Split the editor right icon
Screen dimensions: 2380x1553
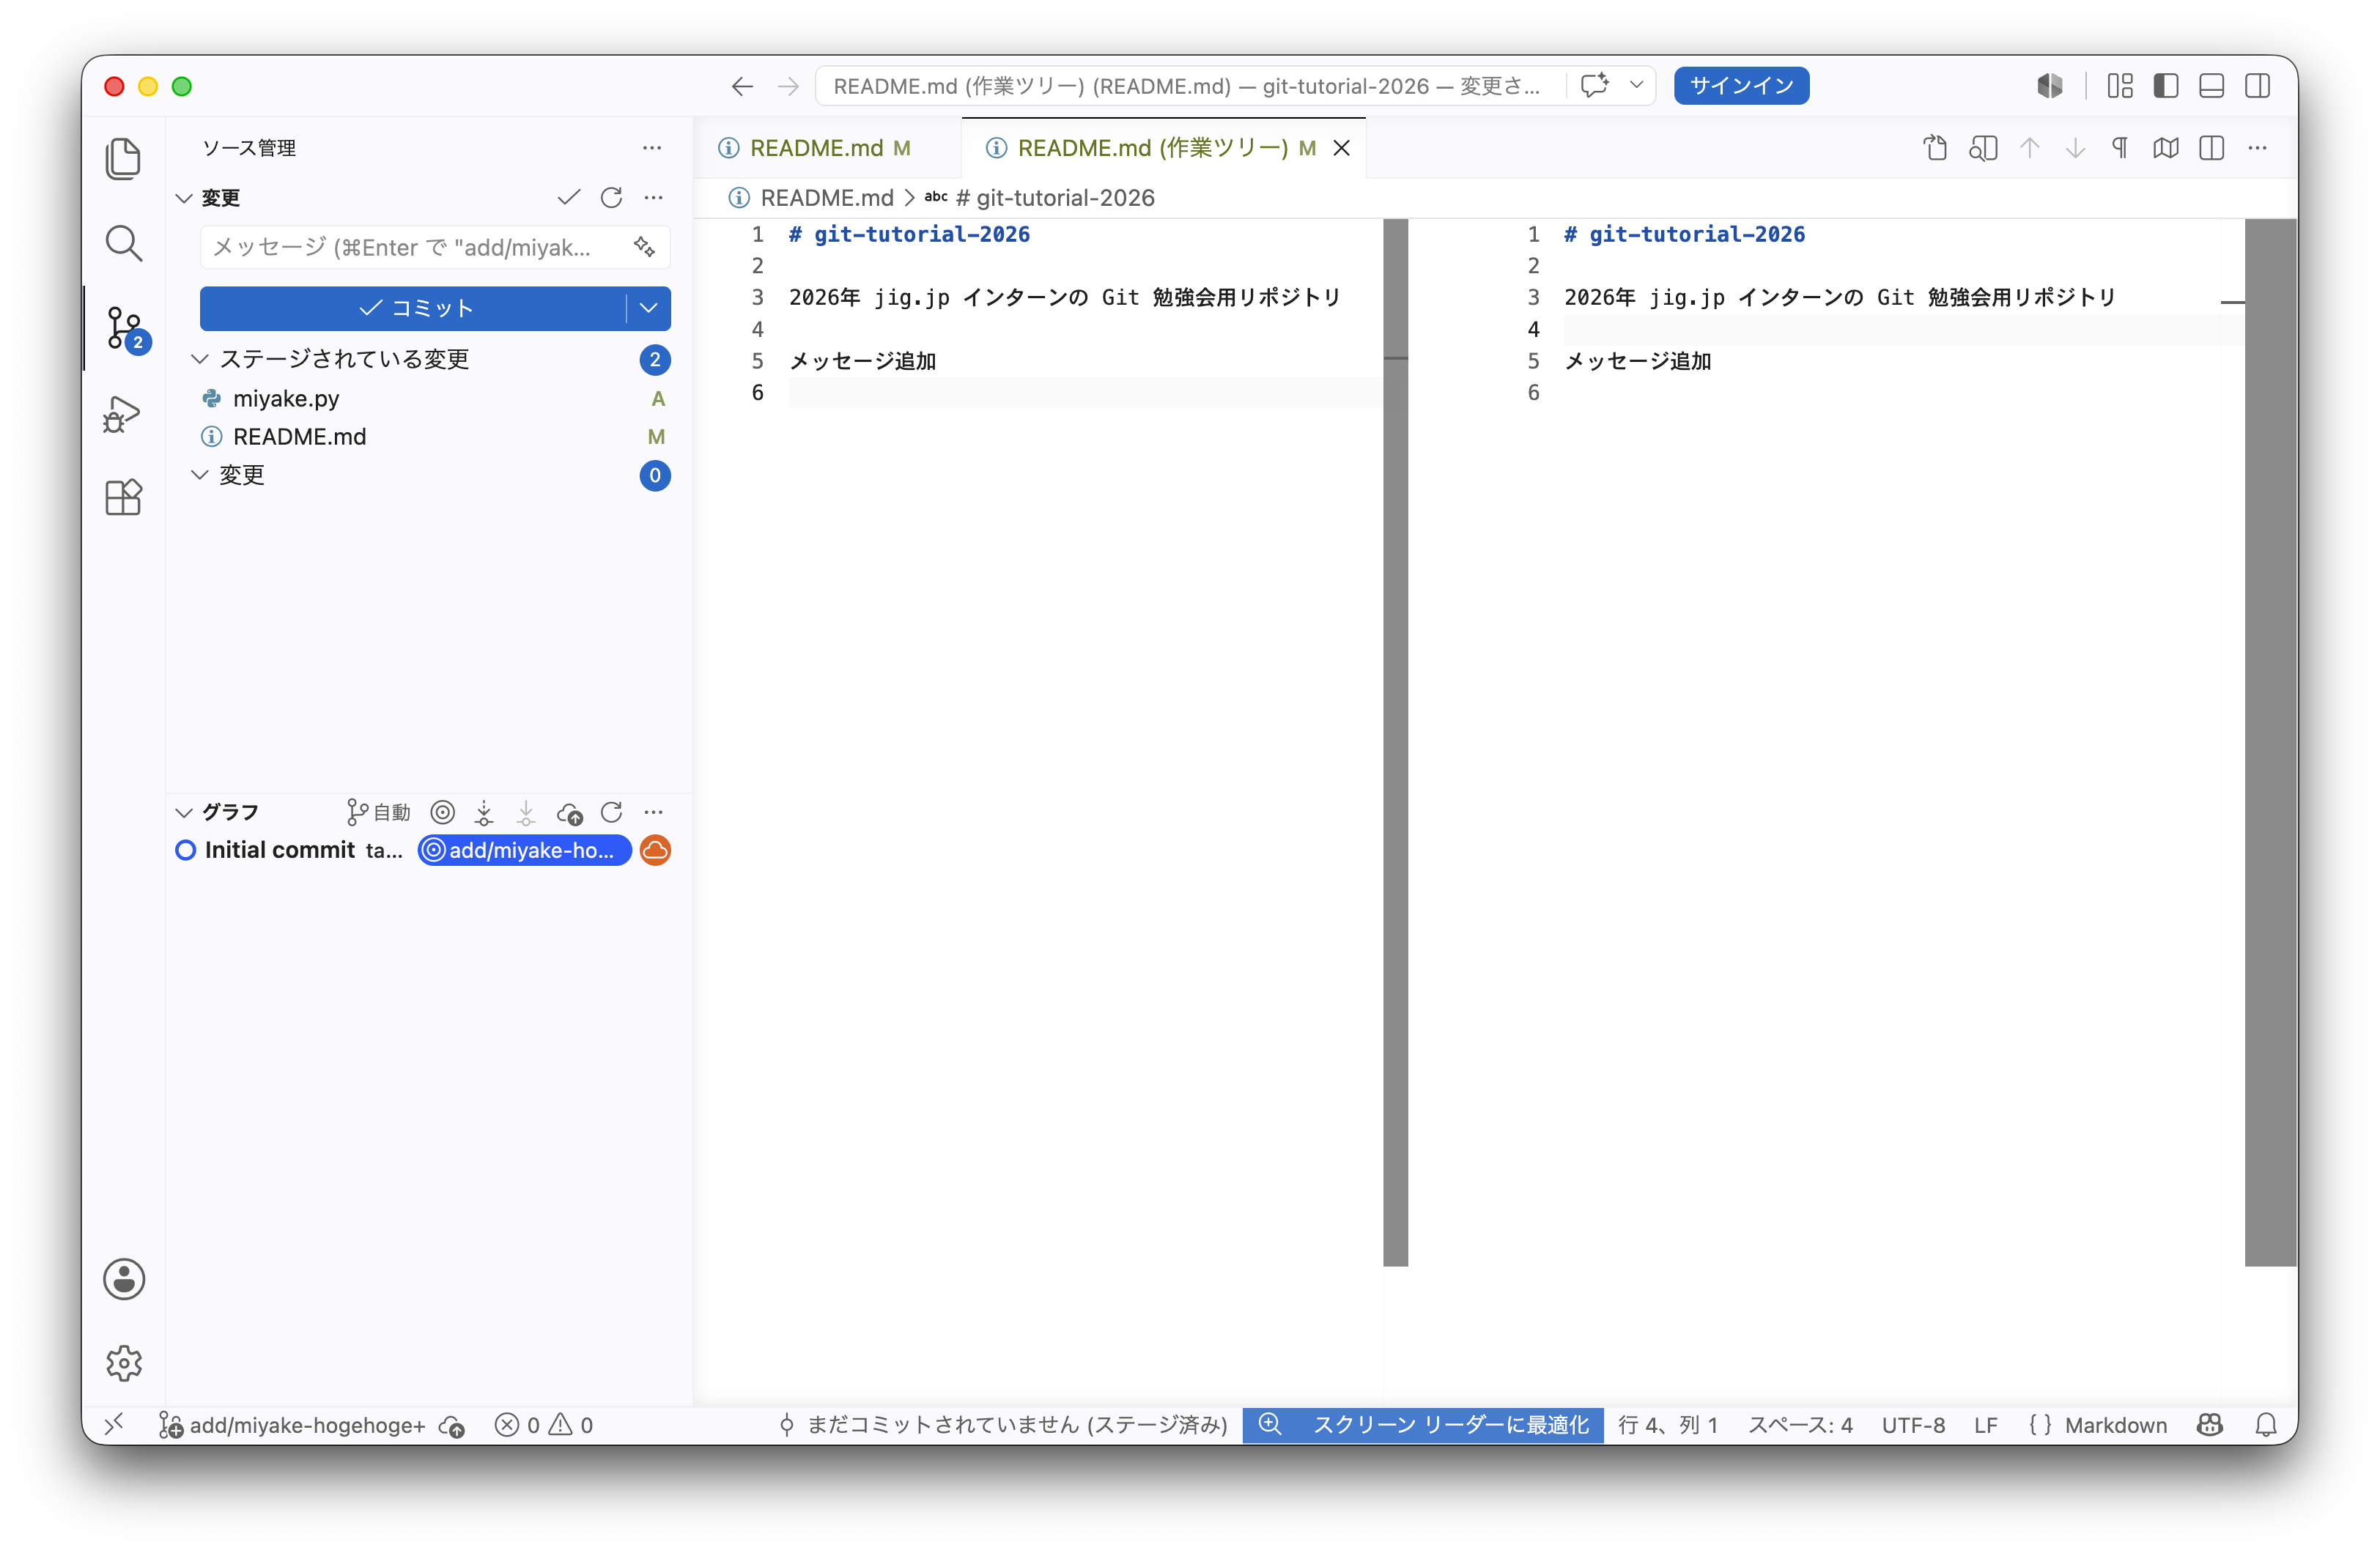[2212, 148]
